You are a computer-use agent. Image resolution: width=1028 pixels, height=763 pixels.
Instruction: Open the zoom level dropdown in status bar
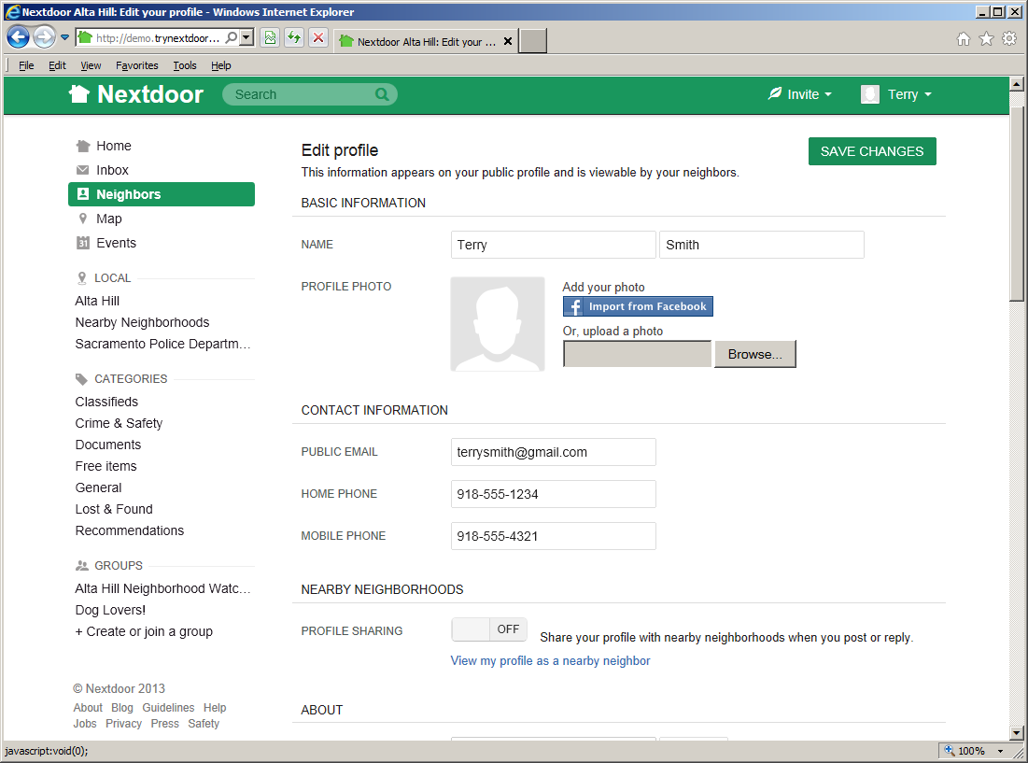point(999,750)
